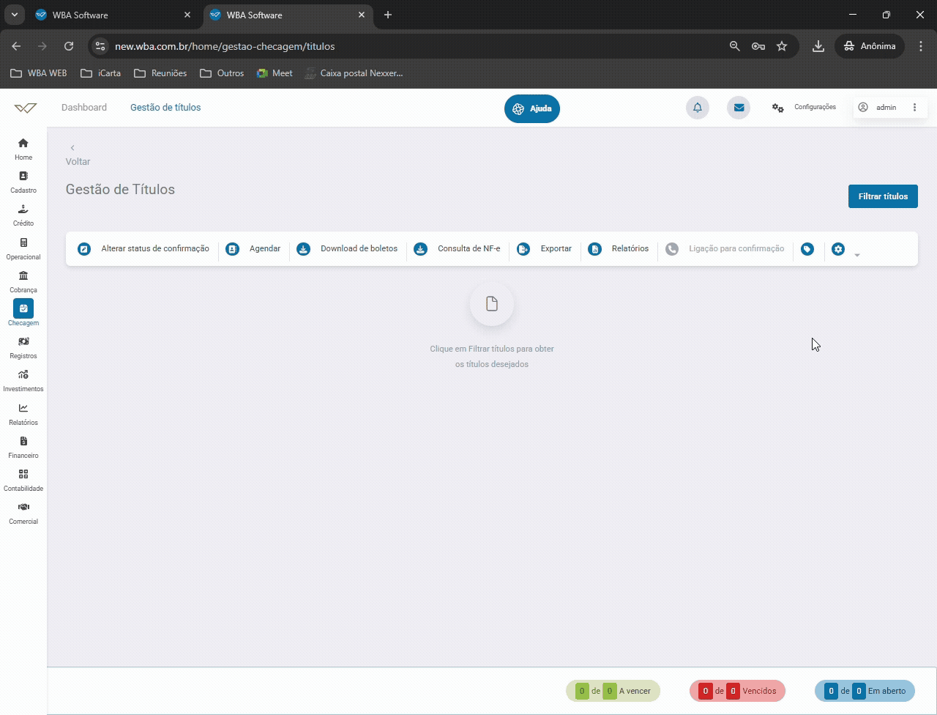Go to the Crédito sidebar section
The width and height of the screenshot is (937, 715).
23,215
